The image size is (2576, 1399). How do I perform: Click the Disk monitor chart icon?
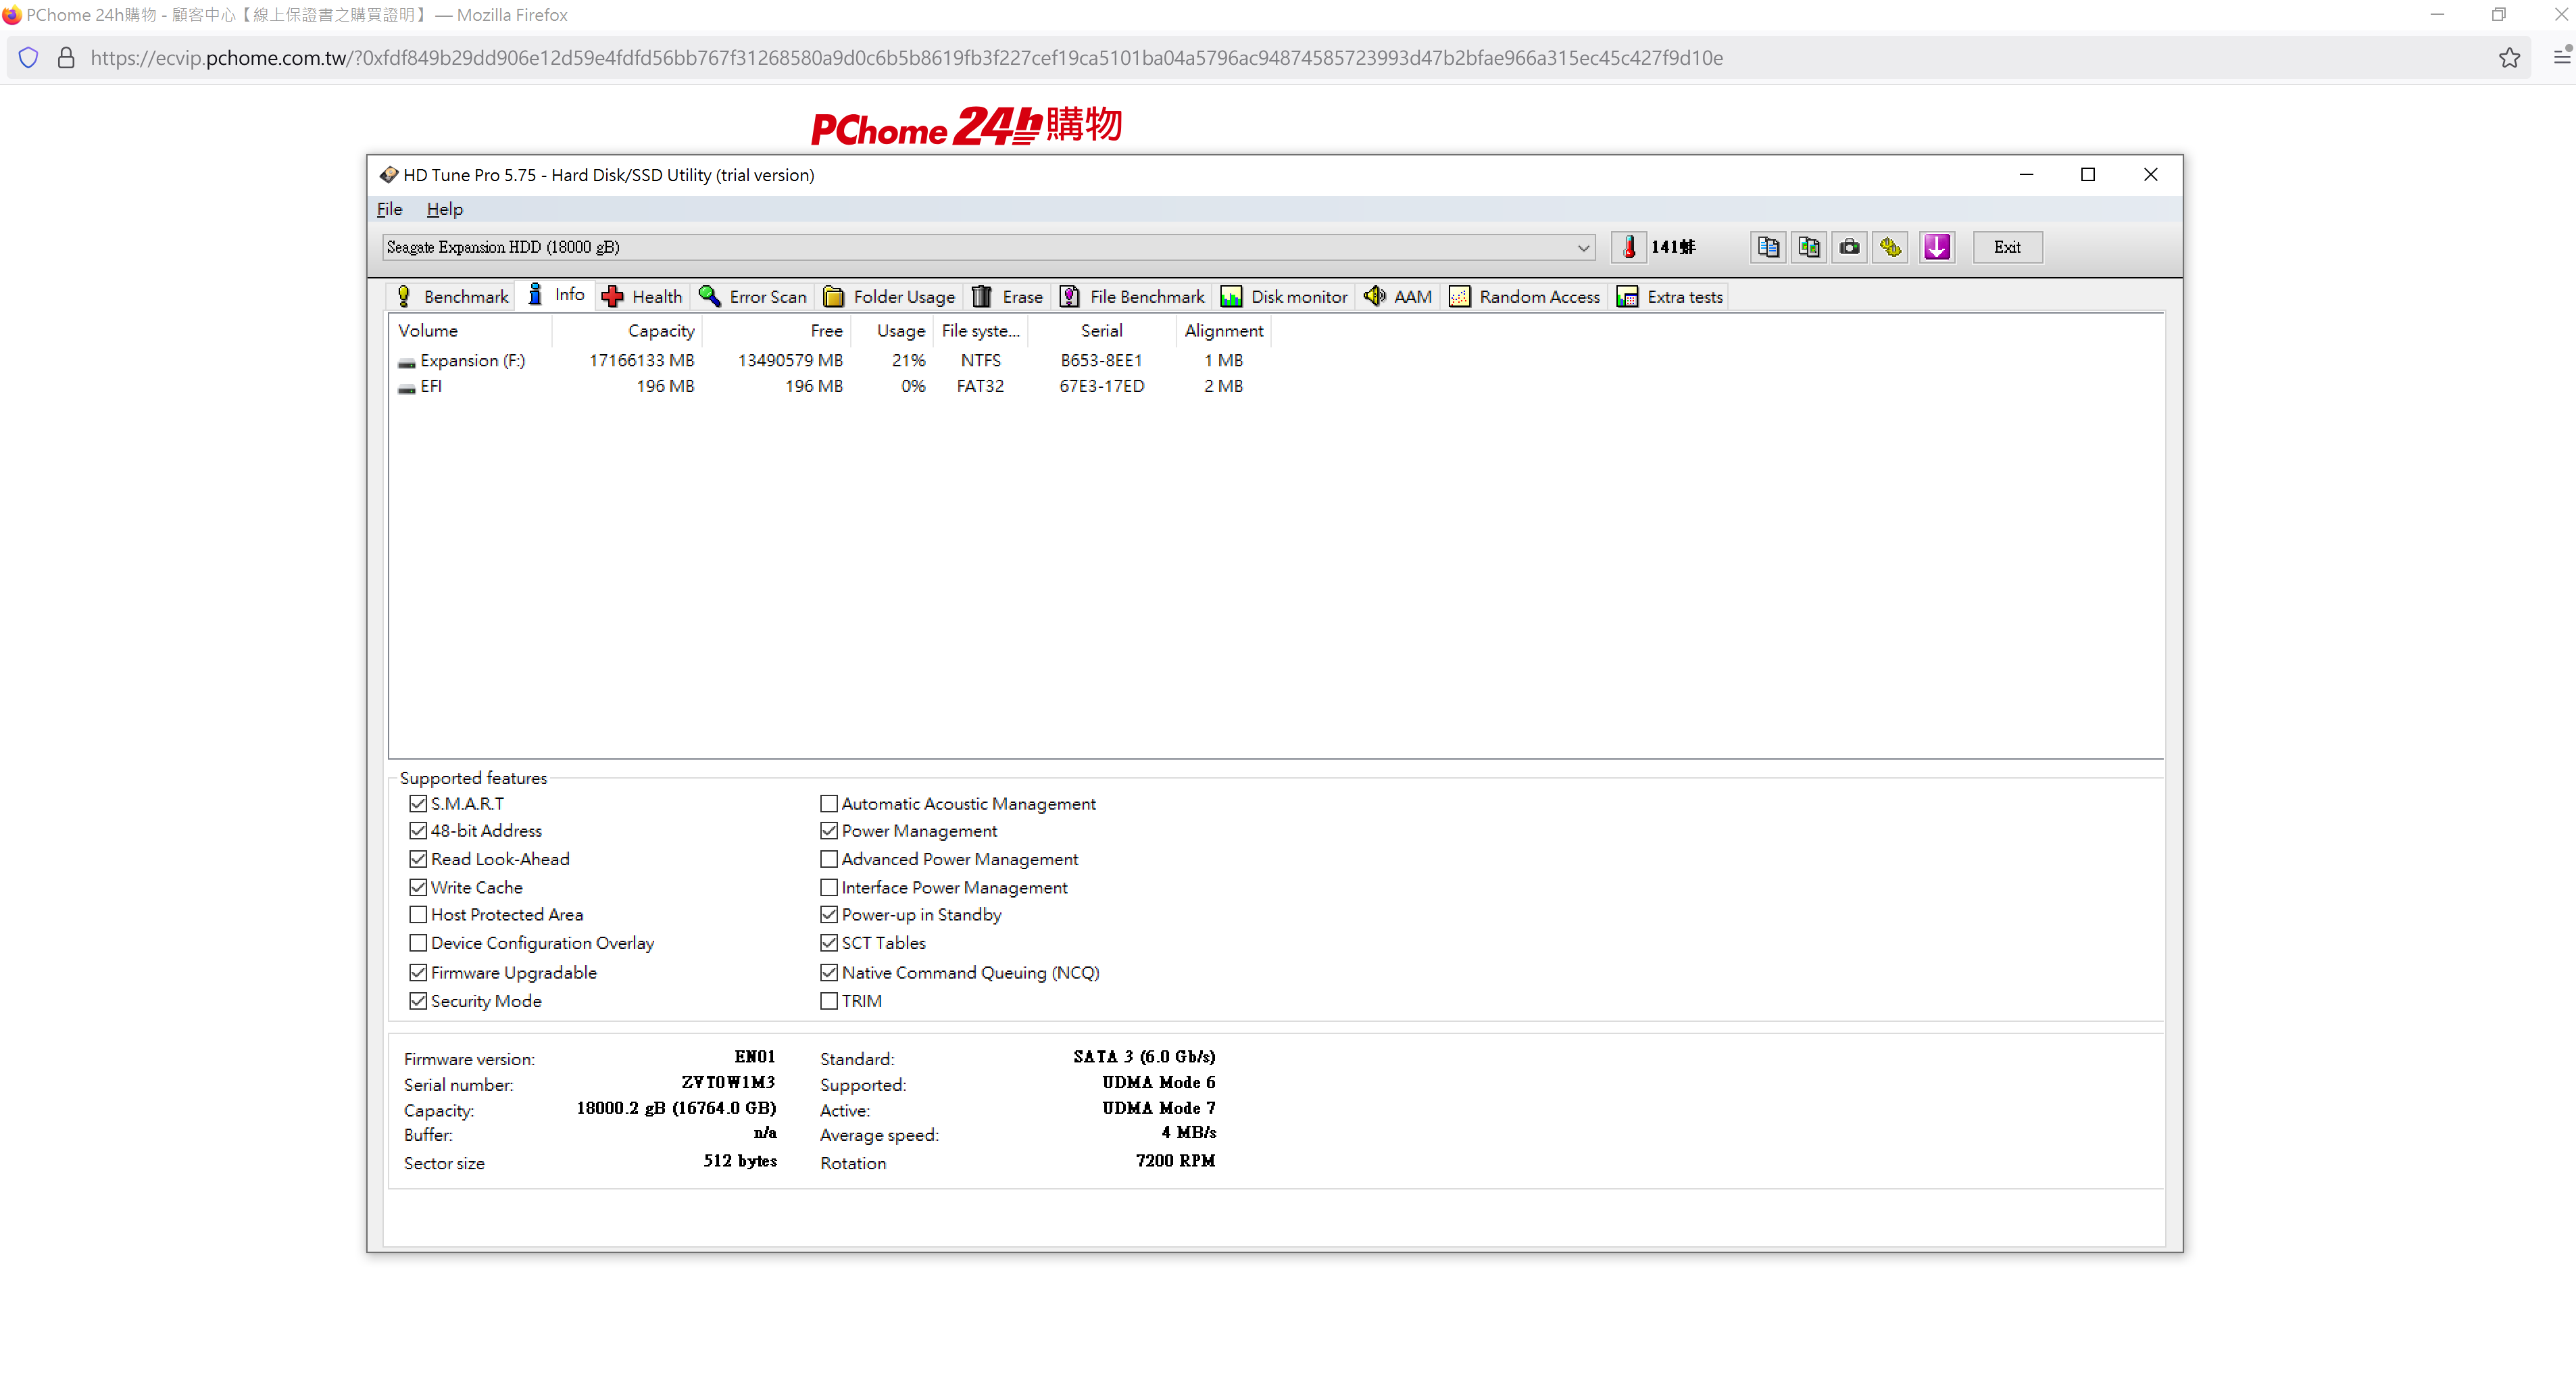coord(1231,296)
